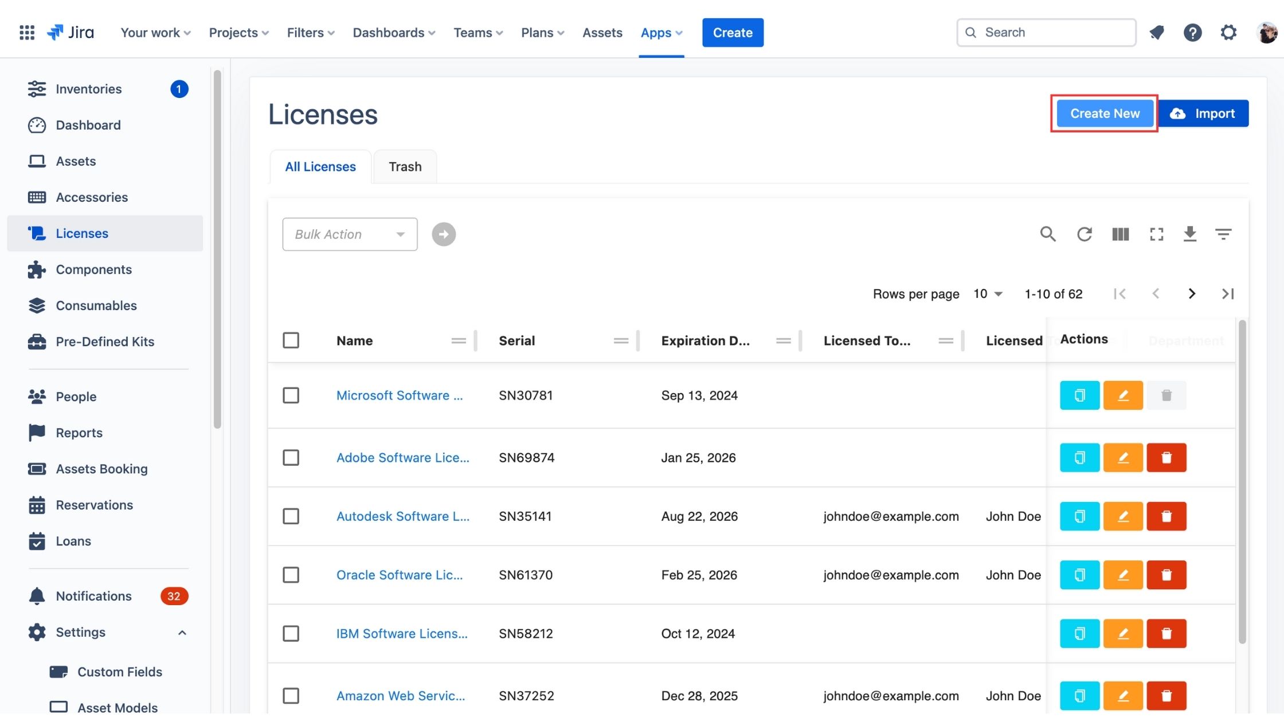1284x722 pixels.
Task: Toggle full screen table view
Action: point(1156,234)
